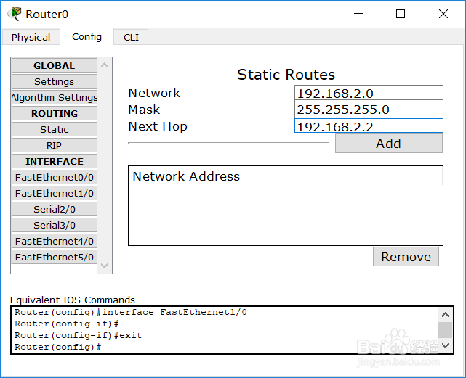Click the Router0 Packet Tracer window icon
466x378 pixels.
pos(15,14)
